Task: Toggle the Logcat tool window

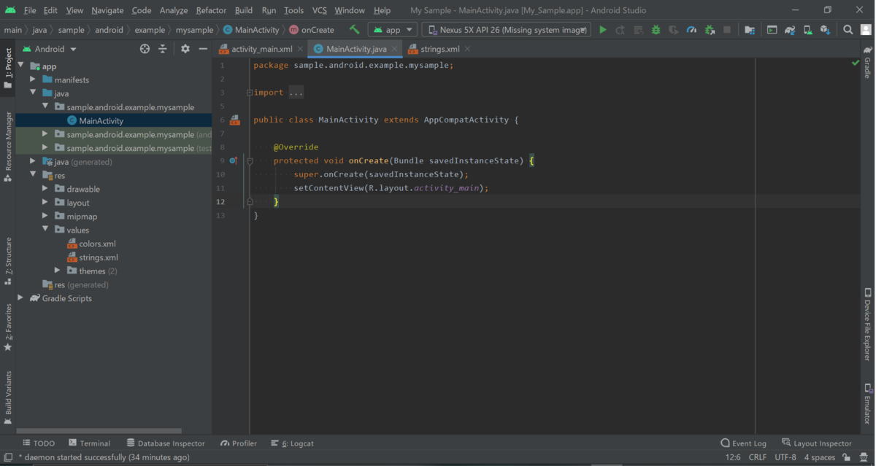Action: (x=292, y=443)
